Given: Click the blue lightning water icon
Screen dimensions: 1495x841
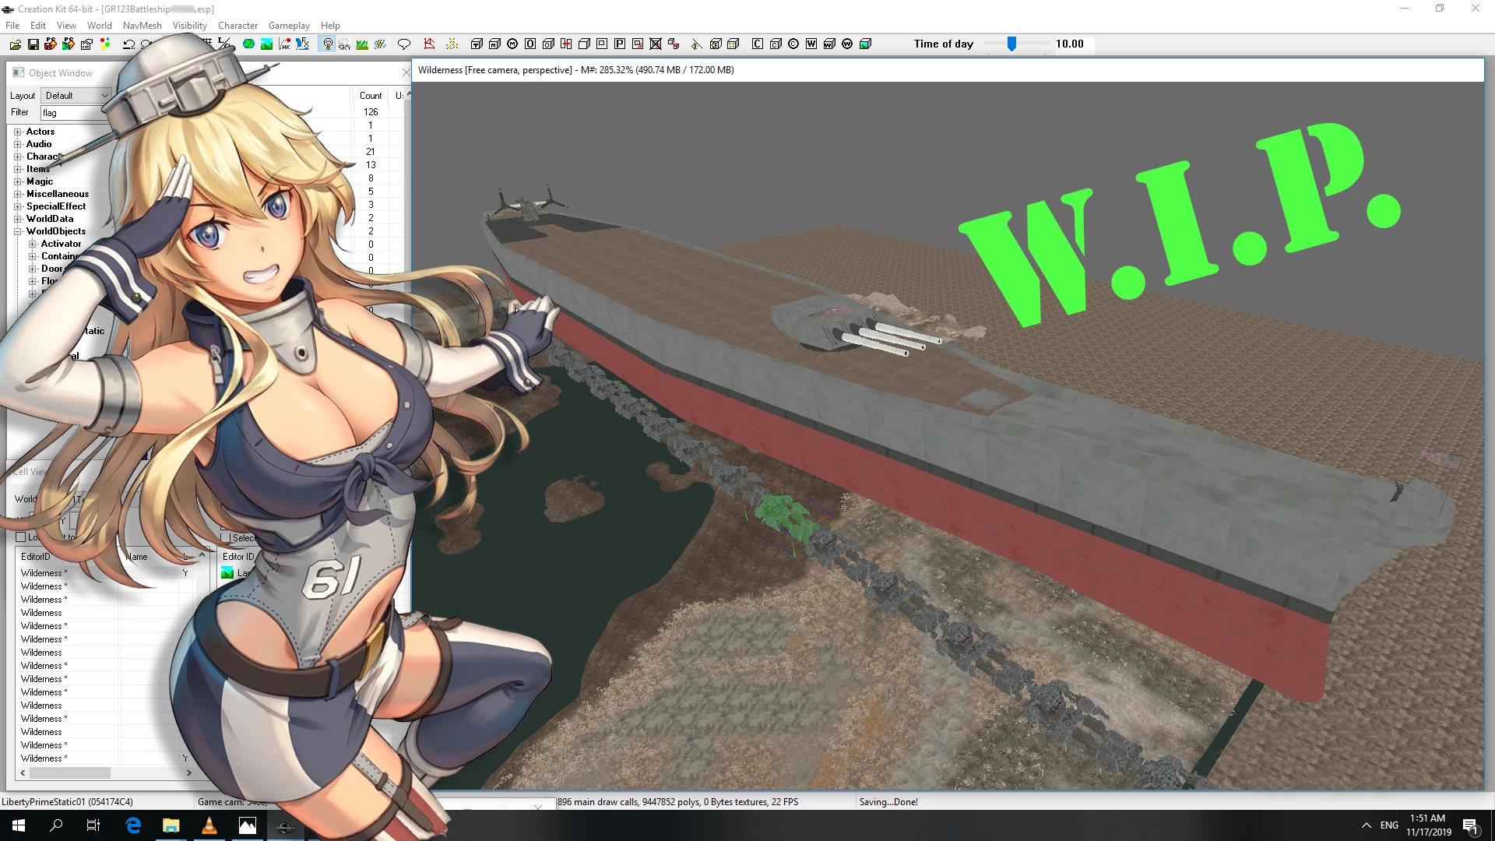Looking at the screenshot, I should pos(380,44).
